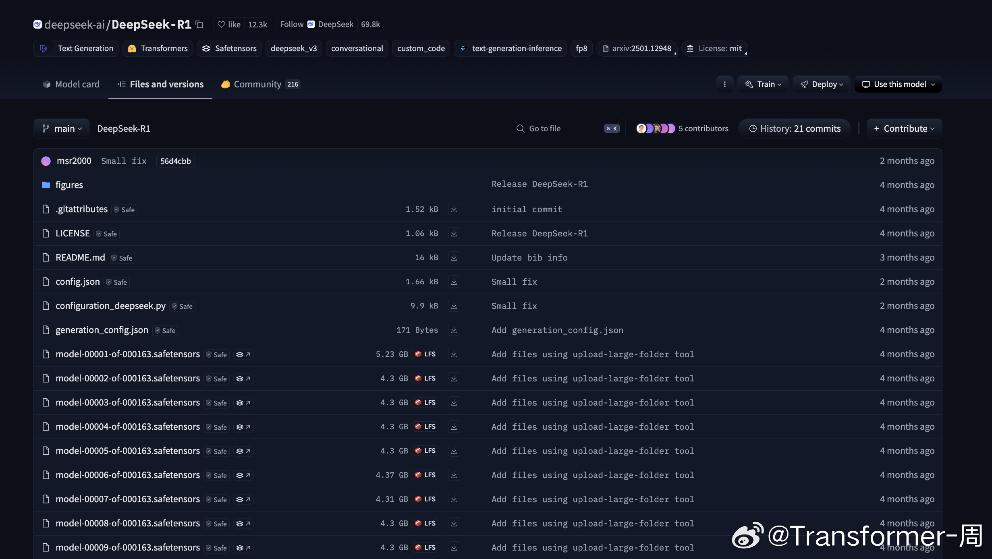This screenshot has height=559, width=992.
Task: Inspect safetensors metadata for model-00006
Action: [243, 475]
